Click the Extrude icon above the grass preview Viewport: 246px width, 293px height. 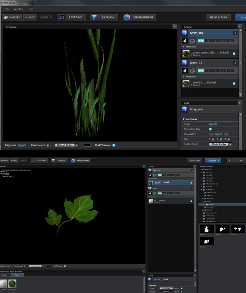point(95,17)
